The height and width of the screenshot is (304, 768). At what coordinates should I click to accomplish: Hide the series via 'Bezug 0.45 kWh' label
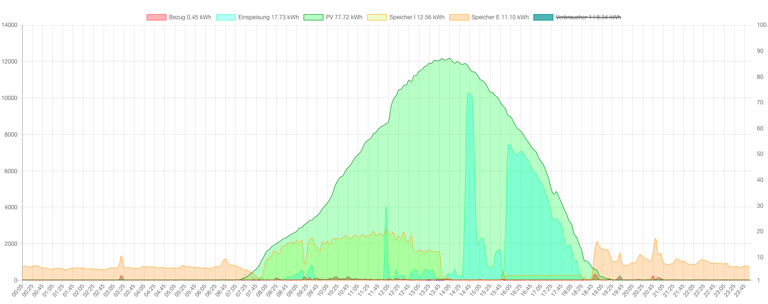pos(190,17)
